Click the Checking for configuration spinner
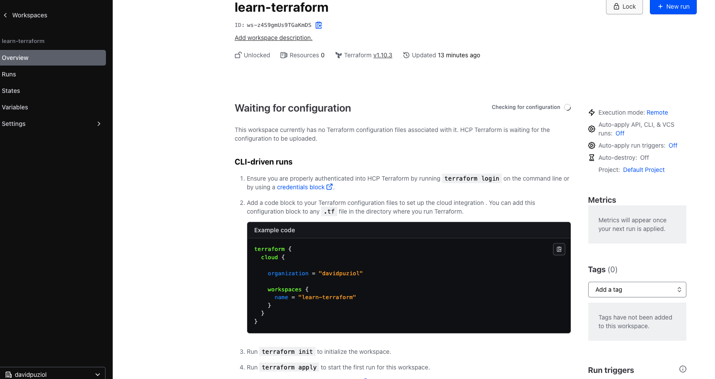 tap(567, 107)
